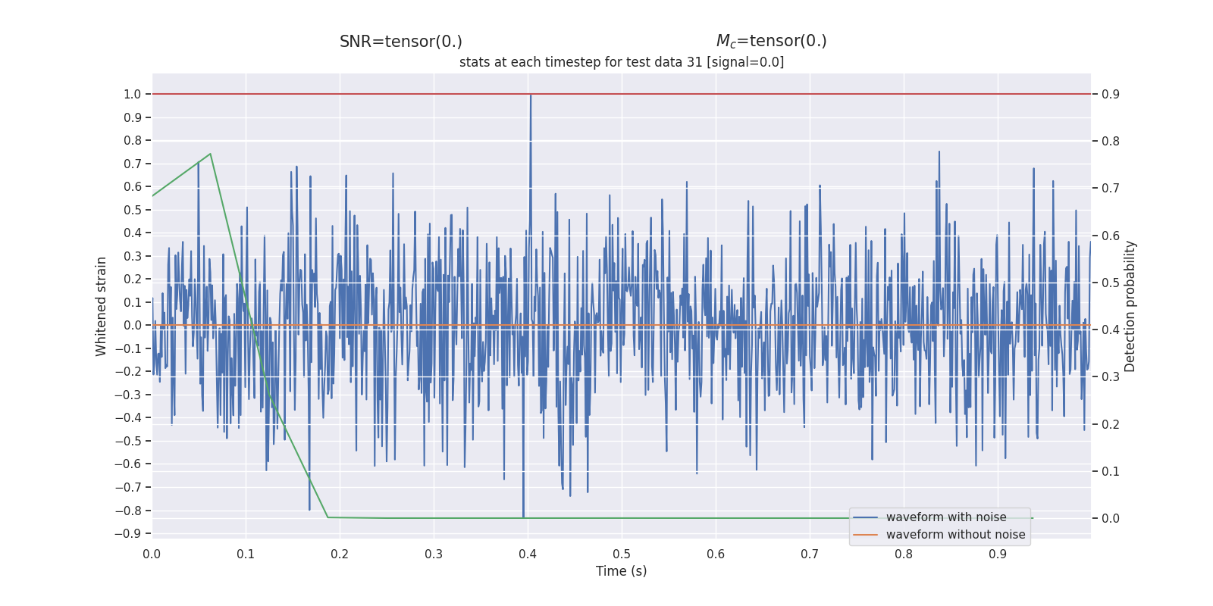Click the blue line swatch in the legend
The image size is (1213, 606).
coord(866,517)
